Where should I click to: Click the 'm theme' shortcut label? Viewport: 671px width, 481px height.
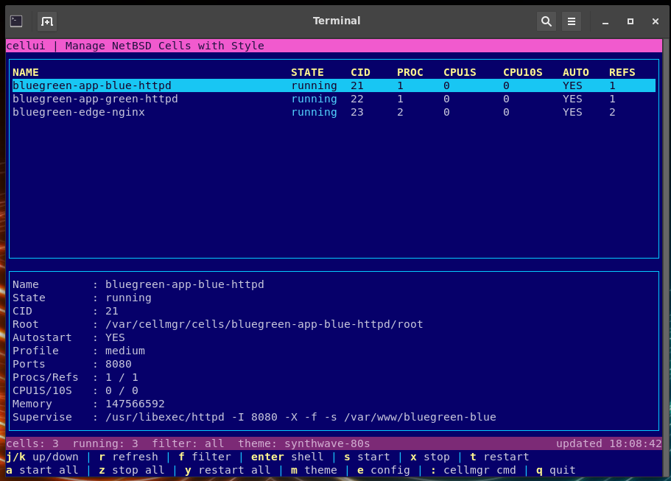pos(314,470)
